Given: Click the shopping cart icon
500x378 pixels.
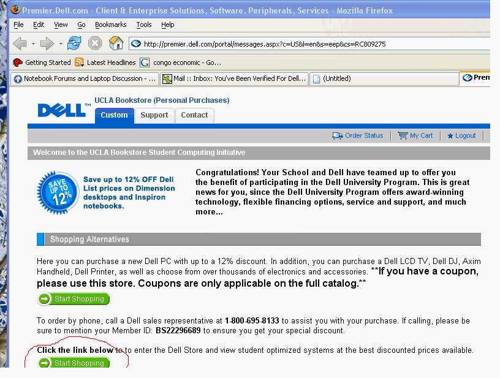Looking at the screenshot, I should 403,135.
